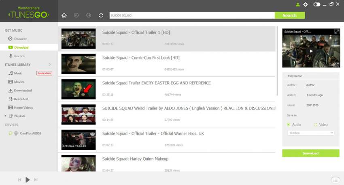Expand the preview video to fullscreen
Screen dimensions: 344x185
(337, 32)
